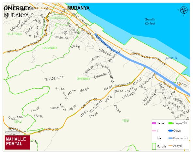Click the Anayol orange legend line
The height and width of the screenshot is (154, 193).
click(170, 146)
